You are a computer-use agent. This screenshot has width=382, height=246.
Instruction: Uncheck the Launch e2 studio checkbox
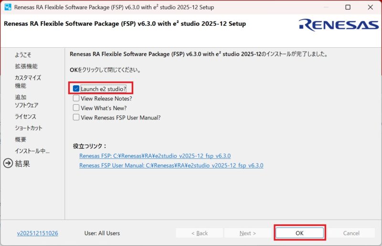pyautogui.click(x=76, y=89)
